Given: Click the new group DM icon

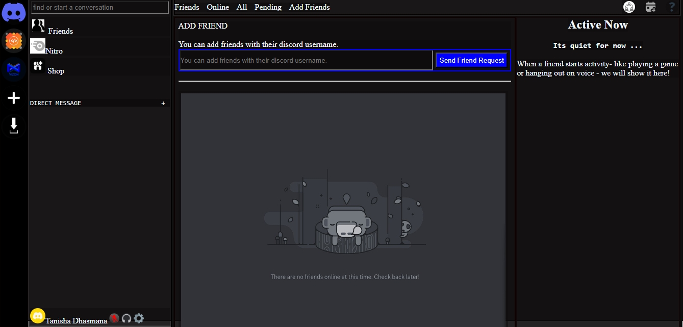Looking at the screenshot, I should 629,7.
